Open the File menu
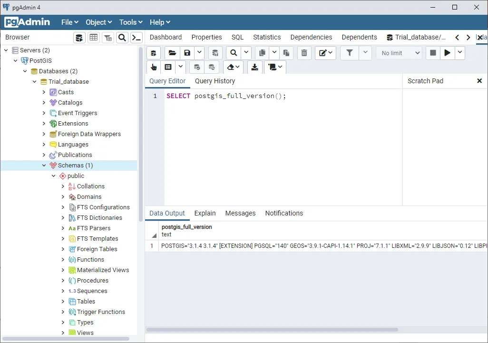This screenshot has height=343, width=488. pos(70,22)
